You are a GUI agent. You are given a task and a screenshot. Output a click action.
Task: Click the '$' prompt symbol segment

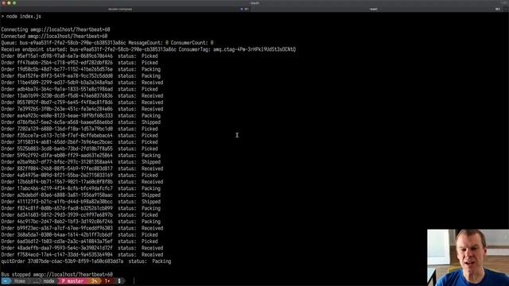[119, 281]
